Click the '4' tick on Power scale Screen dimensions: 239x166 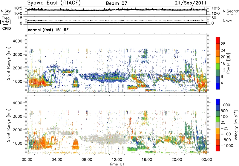coord(222,83)
